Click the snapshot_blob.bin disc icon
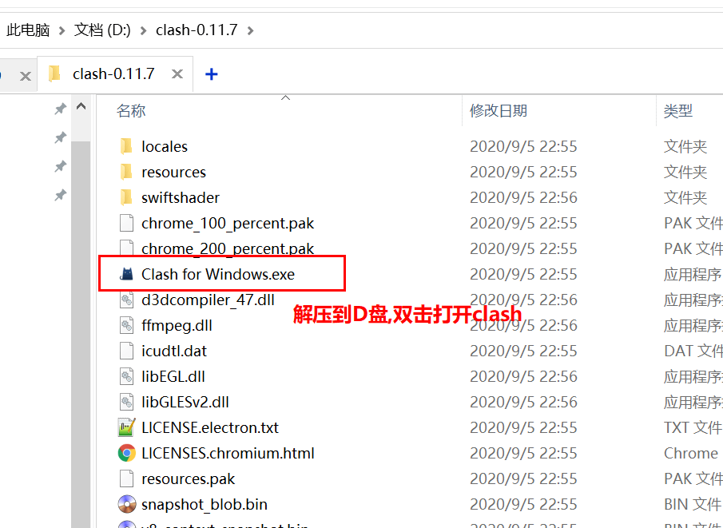The height and width of the screenshot is (528, 723). tap(127, 504)
